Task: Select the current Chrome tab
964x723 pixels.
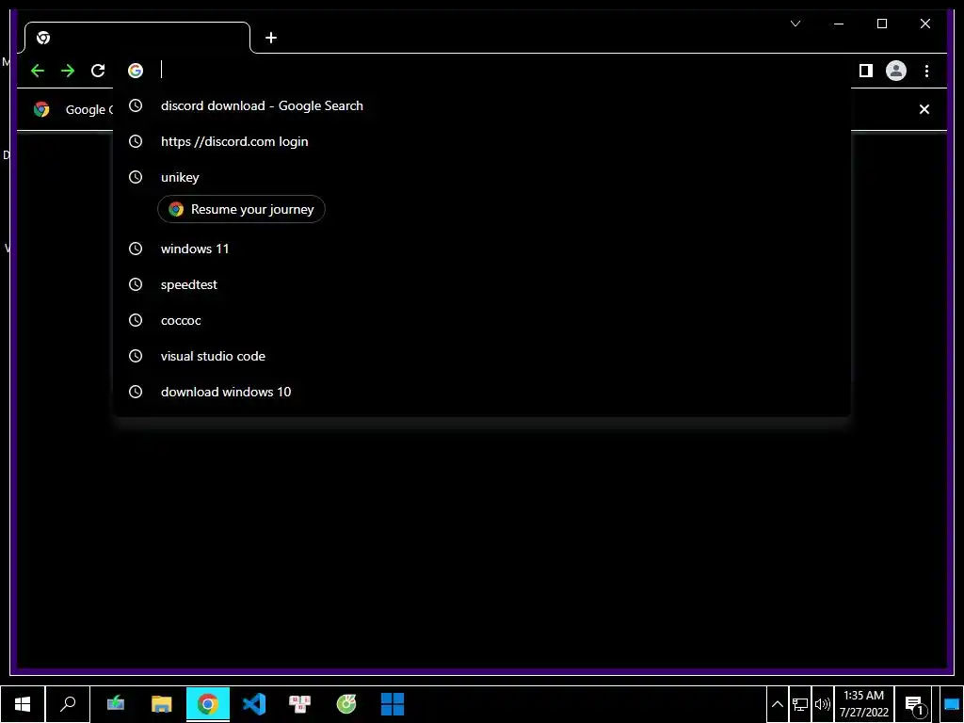Action: 137,38
